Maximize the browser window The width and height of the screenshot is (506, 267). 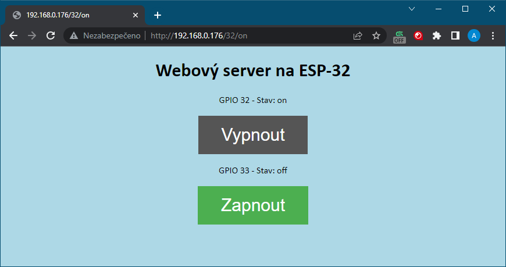click(465, 9)
